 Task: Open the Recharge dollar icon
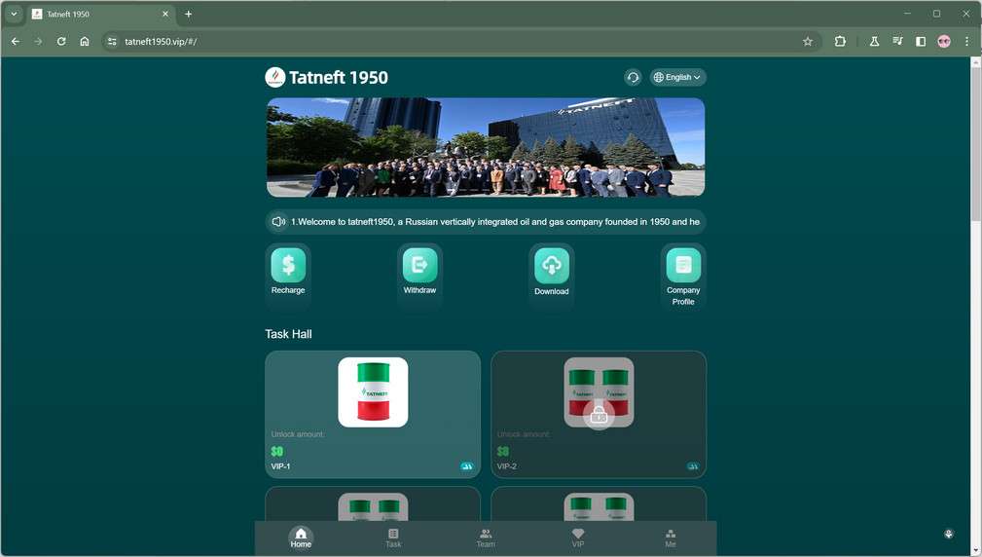coord(288,265)
